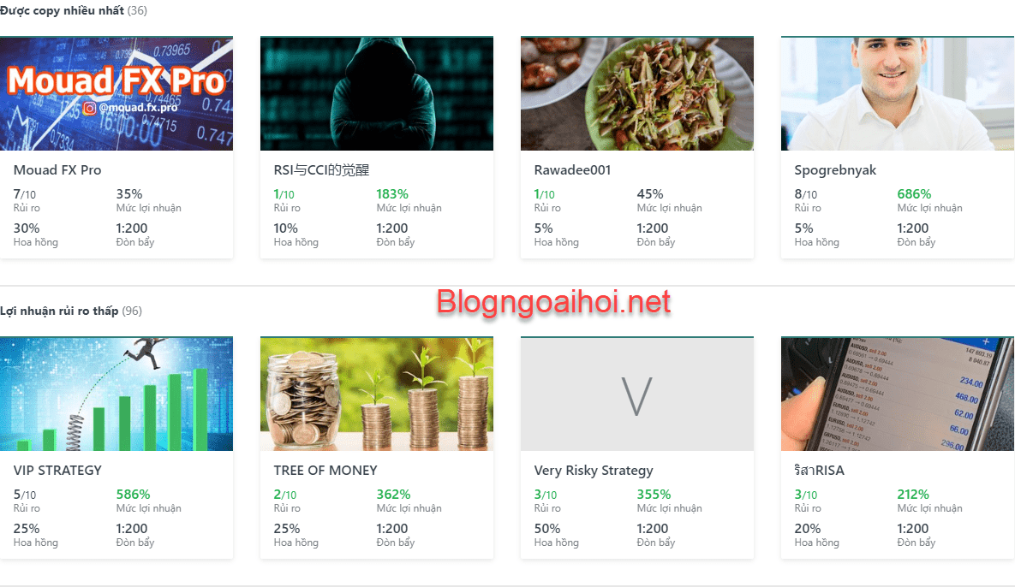Select the Spogrebnyak portrait thumbnail
1015x587 pixels.
click(898, 94)
